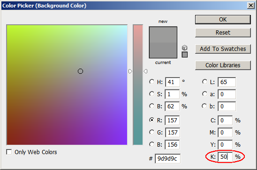Enable Only Web Colors checkbox

click(9, 152)
